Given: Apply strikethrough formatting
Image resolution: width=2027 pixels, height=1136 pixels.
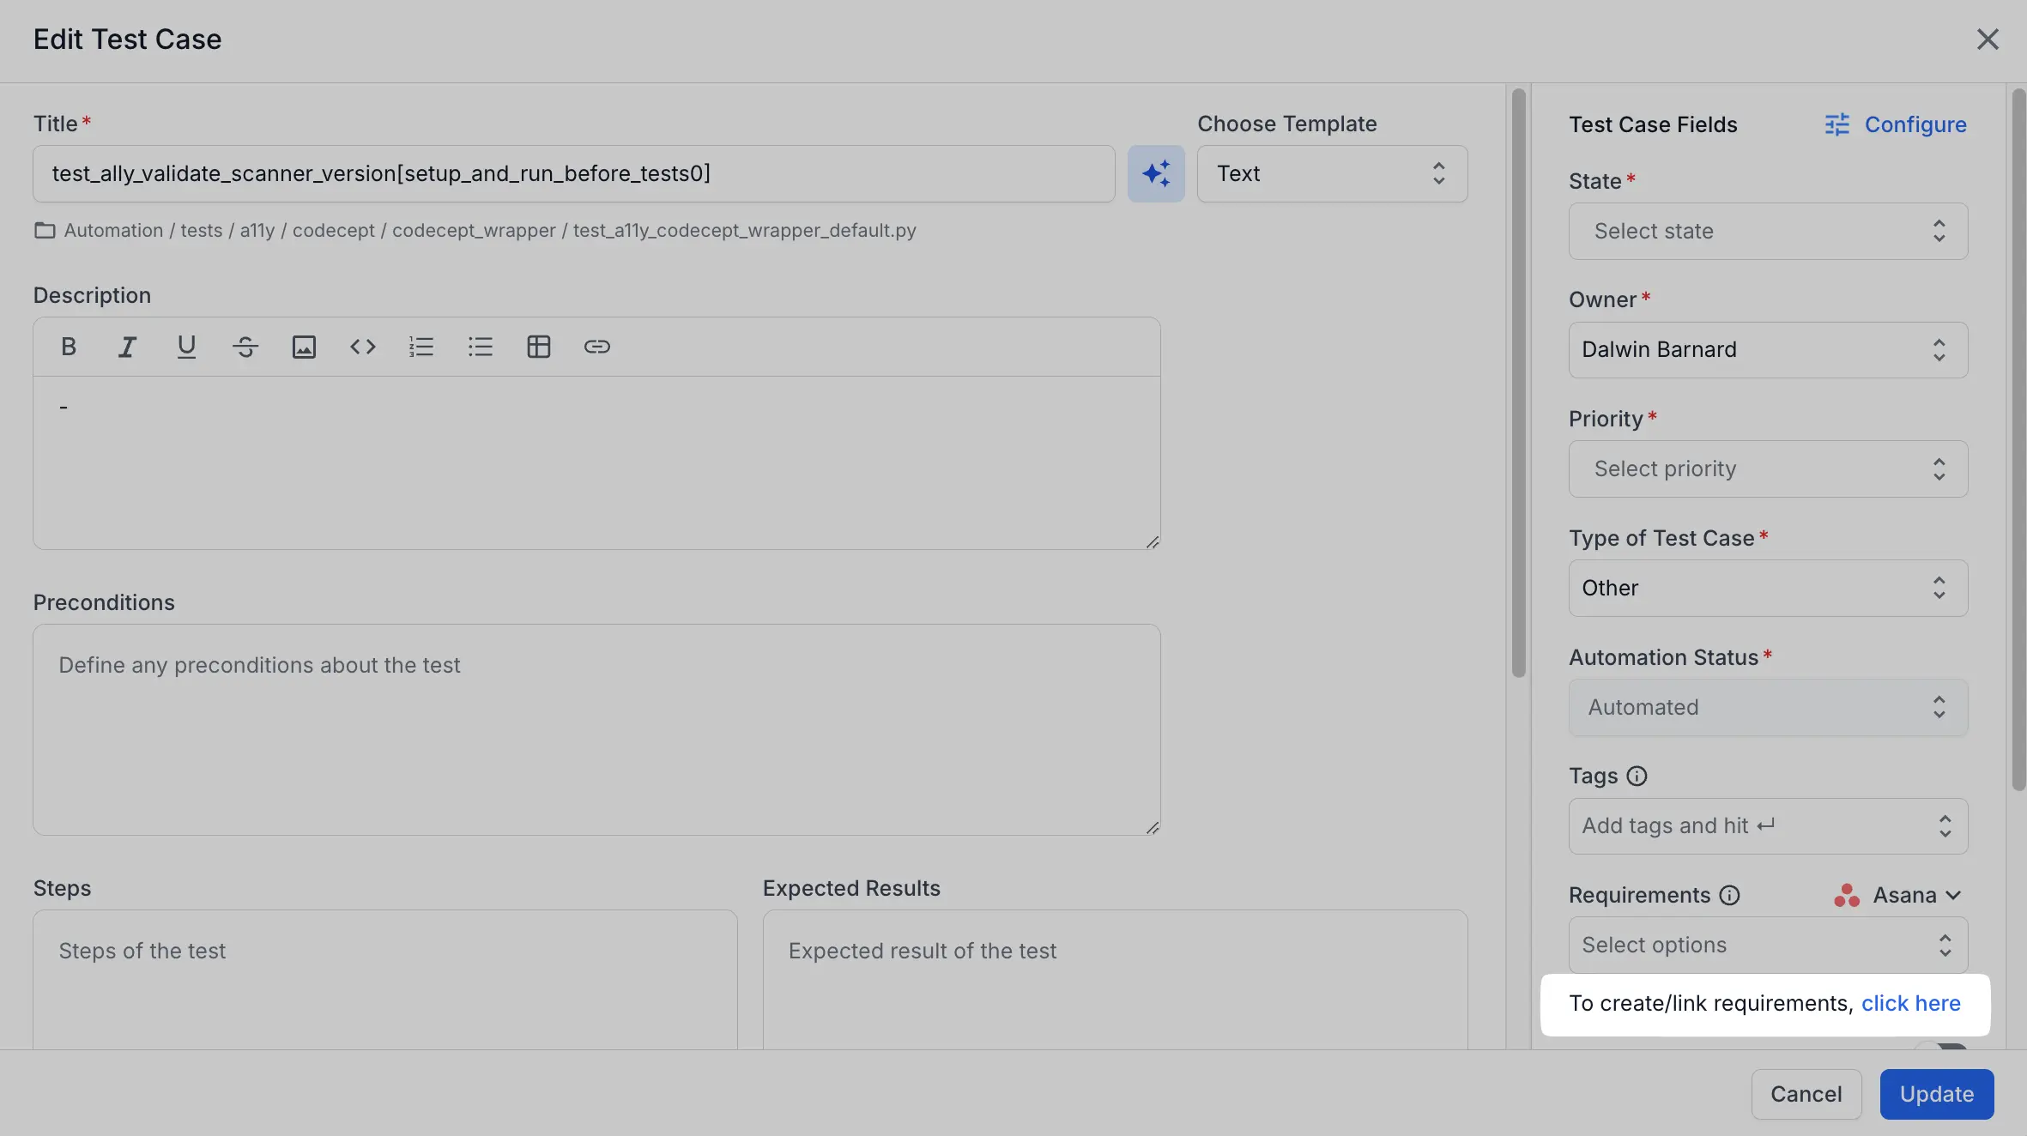Looking at the screenshot, I should pos(245,347).
